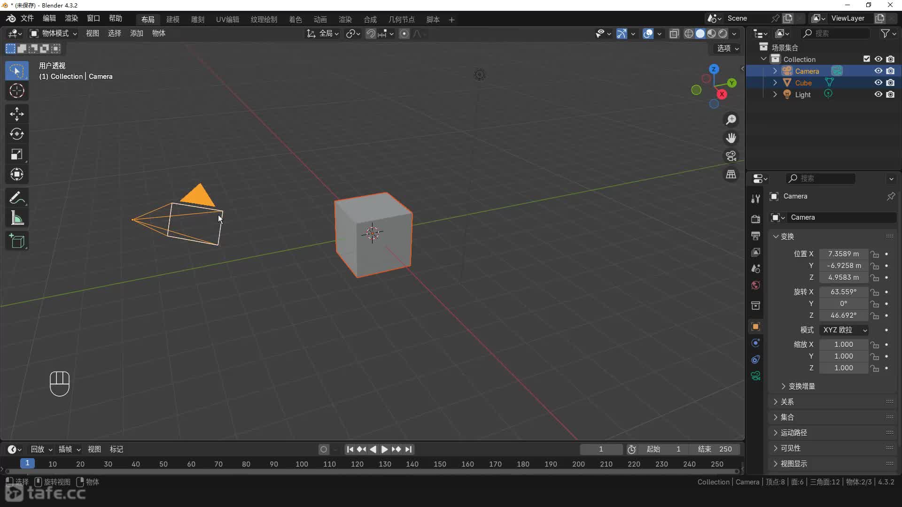This screenshot has width=902, height=507.
Task: Lock the Location X value
Action: [874, 254]
